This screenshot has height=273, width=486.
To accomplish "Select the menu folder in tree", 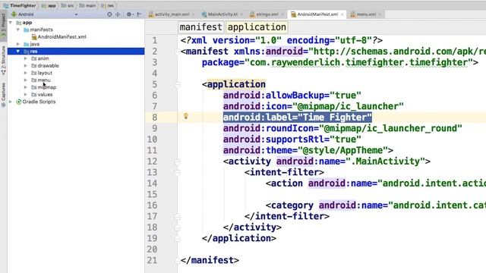I will click(44, 80).
